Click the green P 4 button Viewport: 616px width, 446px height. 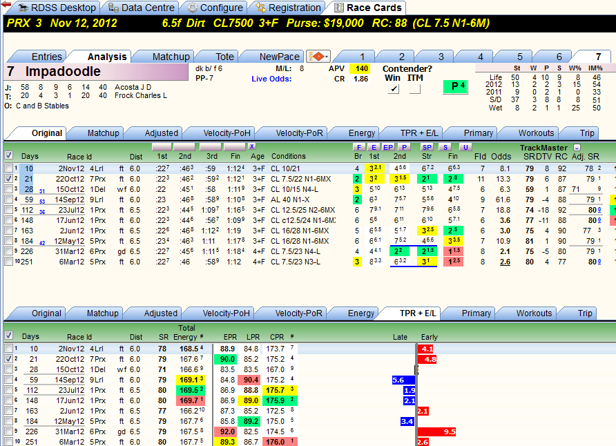[x=455, y=87]
